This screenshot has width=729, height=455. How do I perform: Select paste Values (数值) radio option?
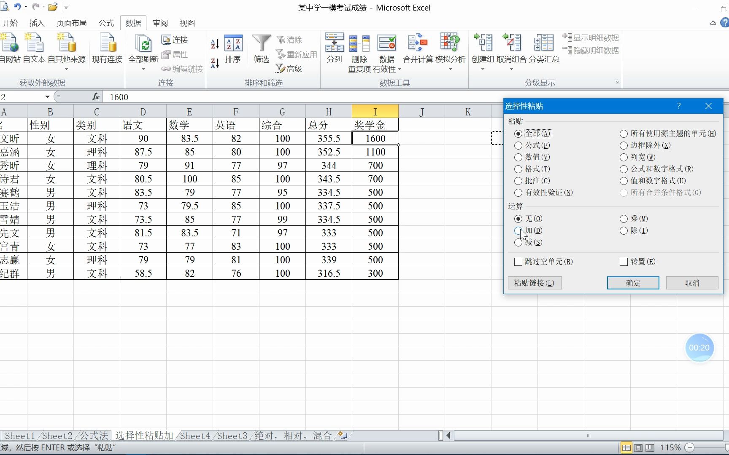[x=518, y=157]
